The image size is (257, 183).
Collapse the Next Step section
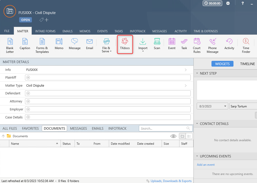click(x=197, y=73)
